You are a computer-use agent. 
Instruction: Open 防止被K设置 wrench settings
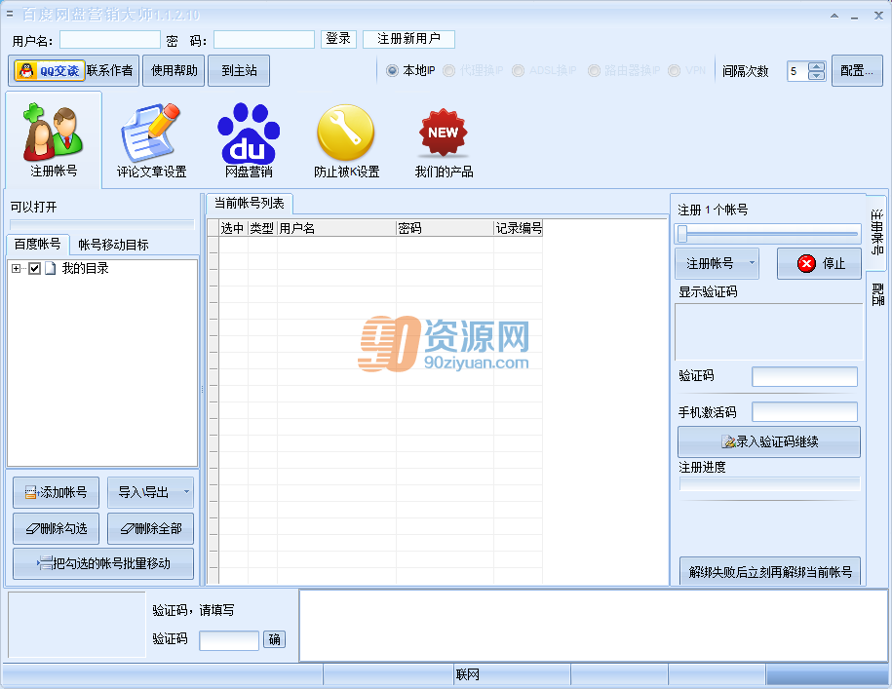[346, 140]
